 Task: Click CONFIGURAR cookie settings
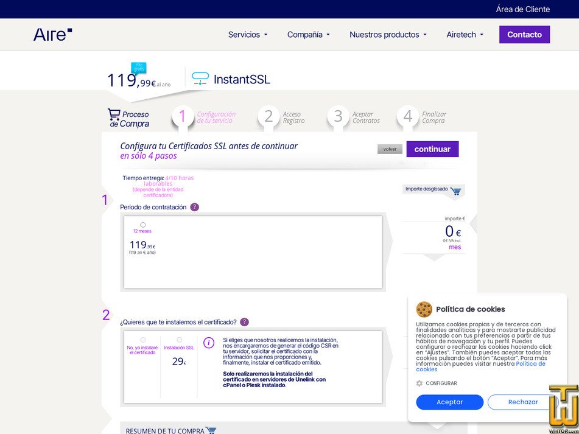point(441,383)
